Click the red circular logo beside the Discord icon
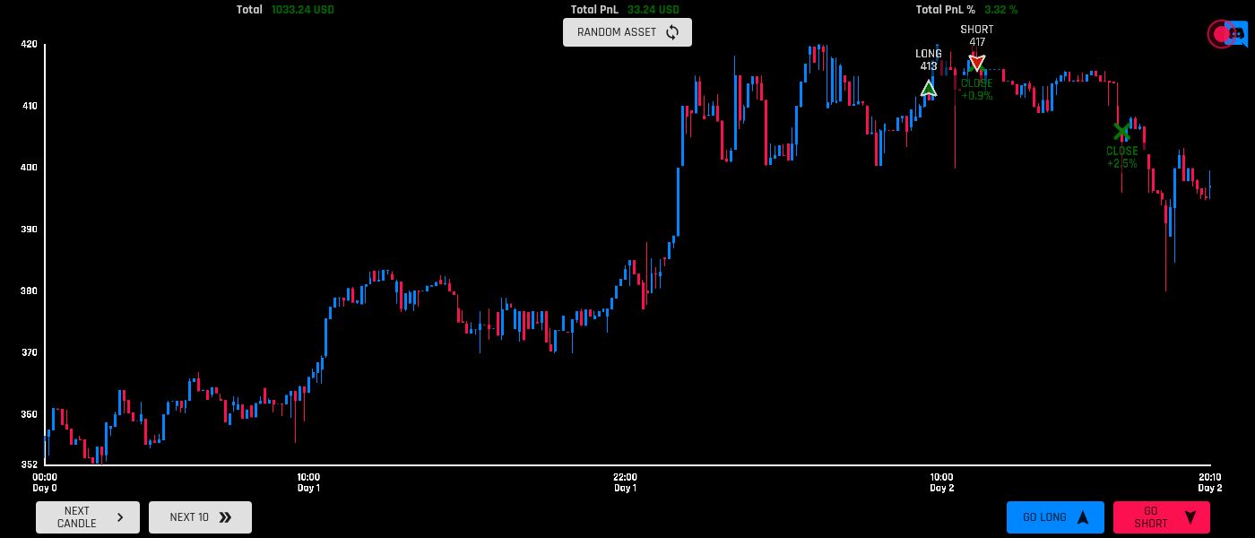1255x538 pixels. tap(1219, 34)
